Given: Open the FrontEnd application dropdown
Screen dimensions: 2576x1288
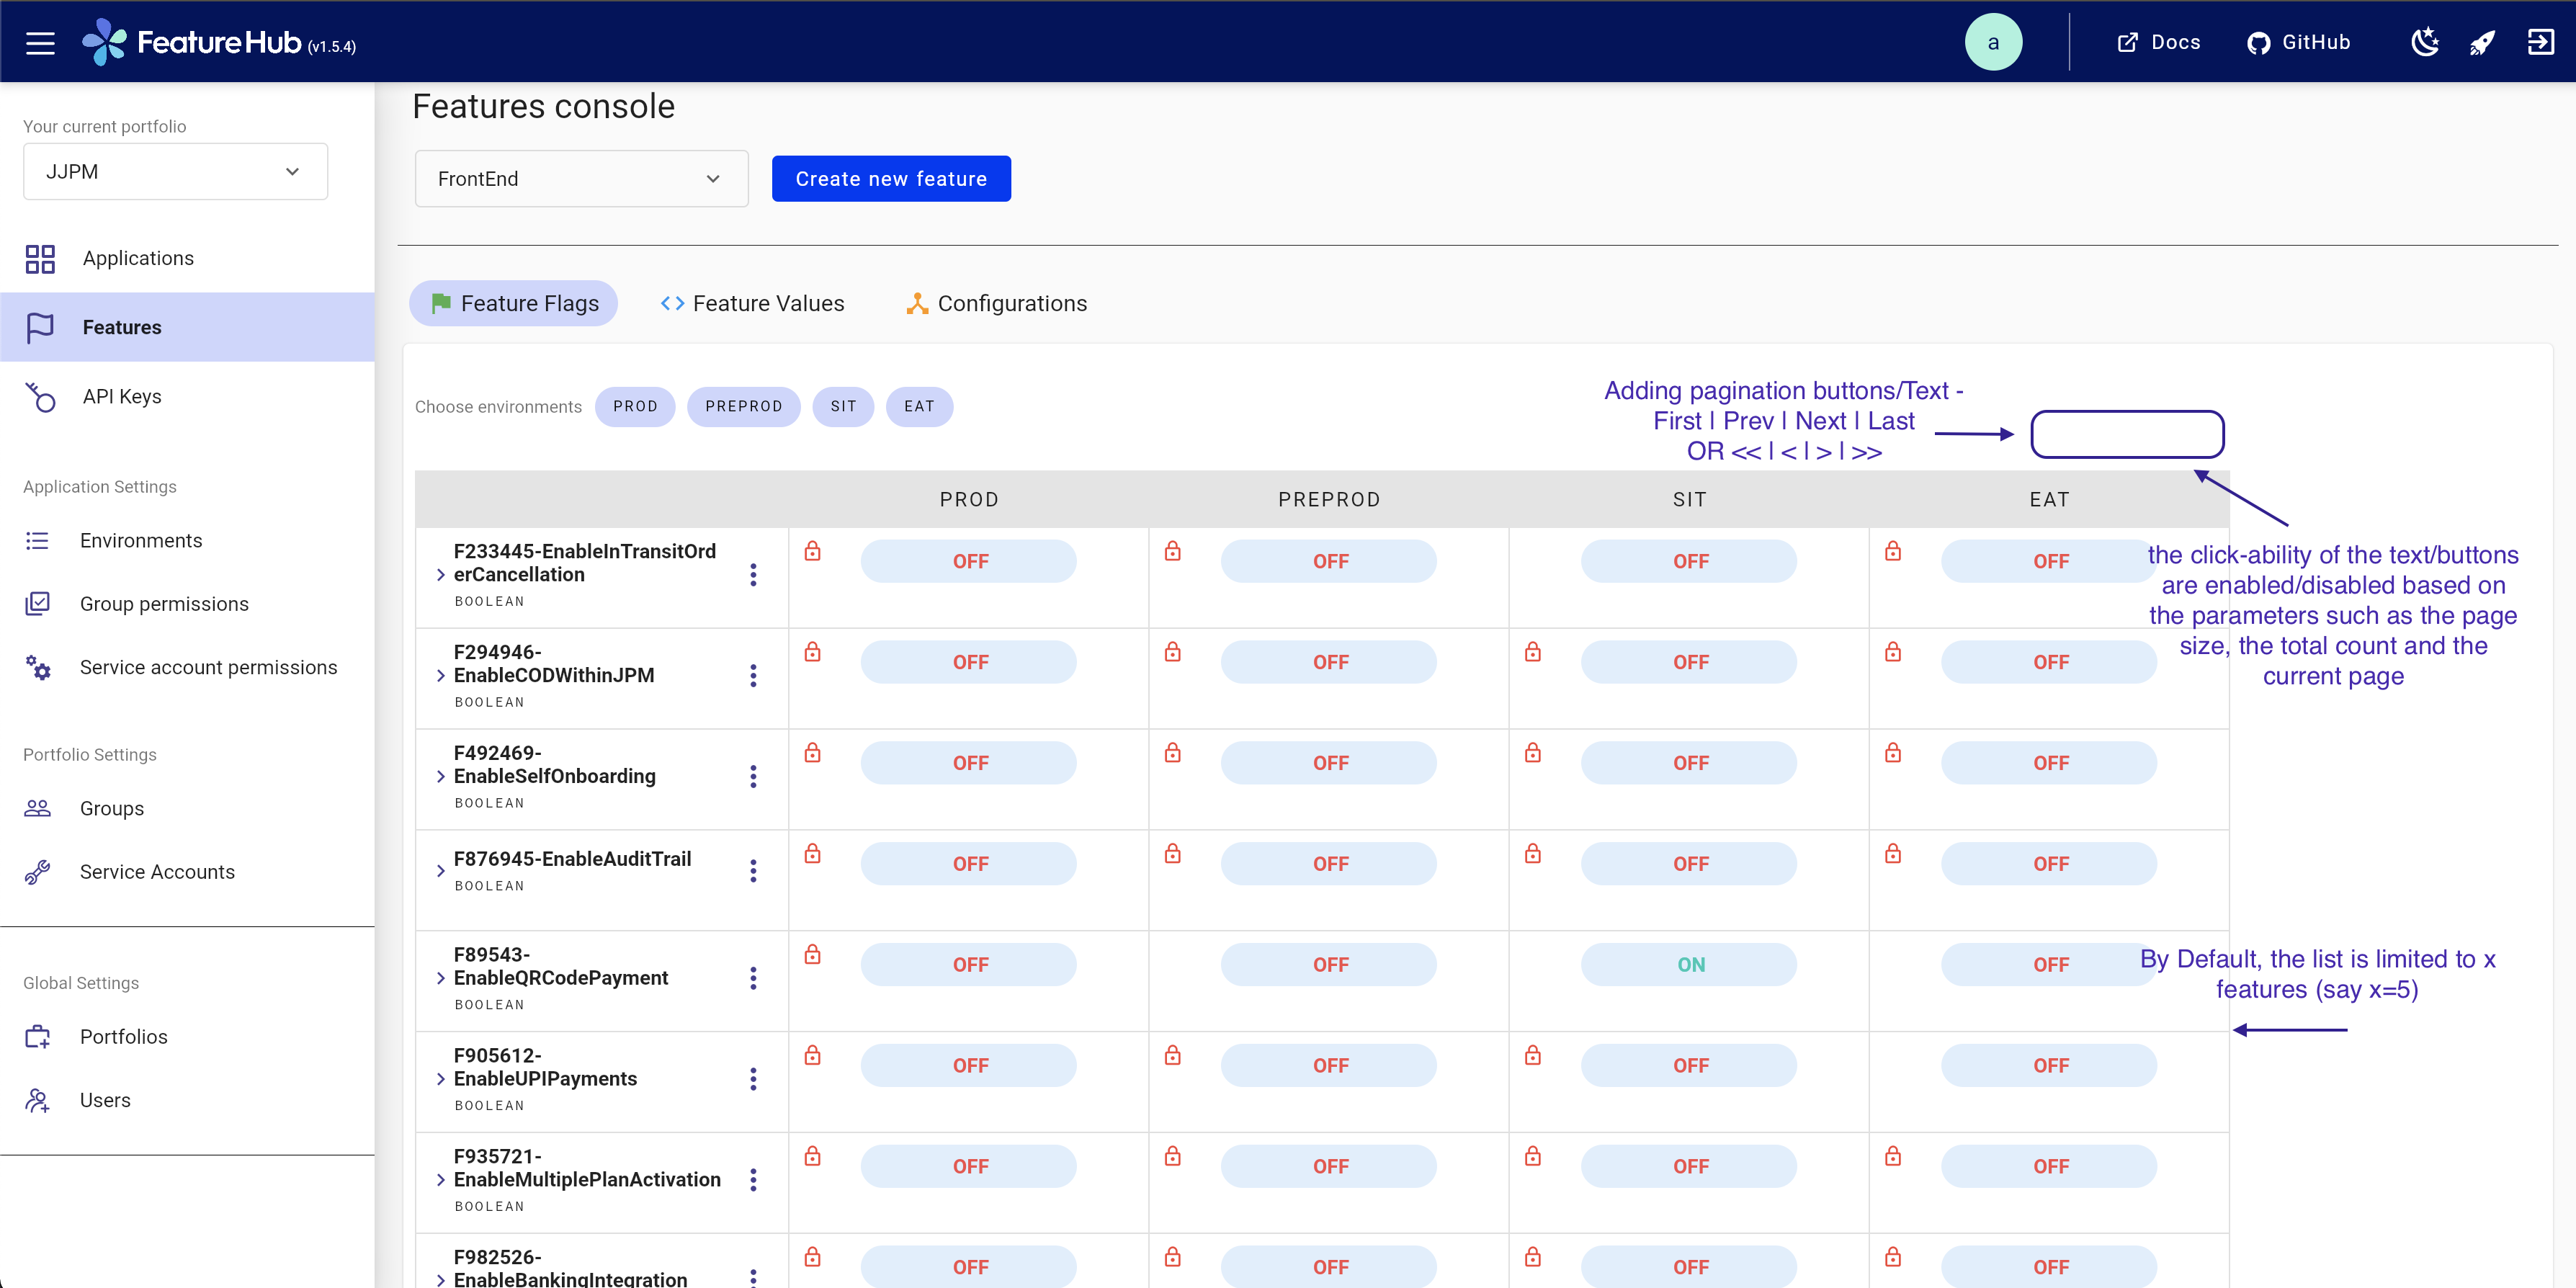Looking at the screenshot, I should point(581,178).
